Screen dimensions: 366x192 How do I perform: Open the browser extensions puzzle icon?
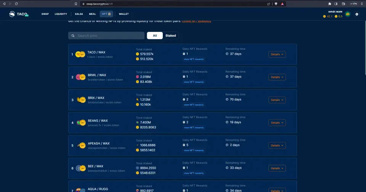(329, 4)
